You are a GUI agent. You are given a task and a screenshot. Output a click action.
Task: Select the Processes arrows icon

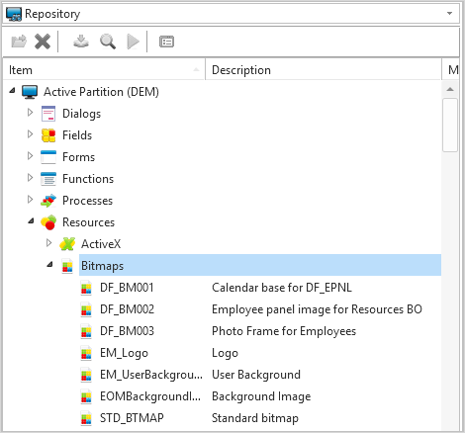click(48, 201)
